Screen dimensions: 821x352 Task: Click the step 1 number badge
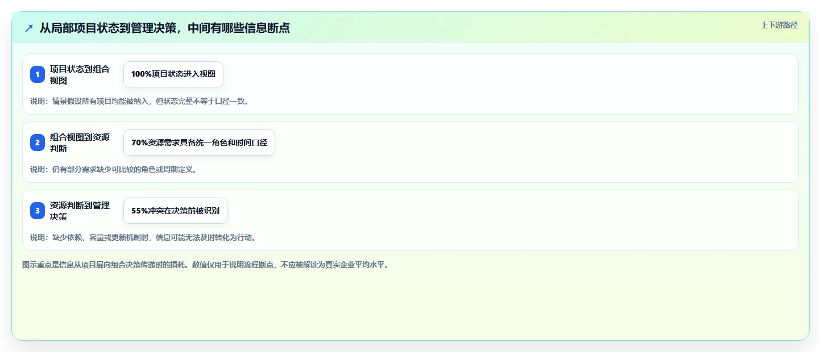[38, 74]
